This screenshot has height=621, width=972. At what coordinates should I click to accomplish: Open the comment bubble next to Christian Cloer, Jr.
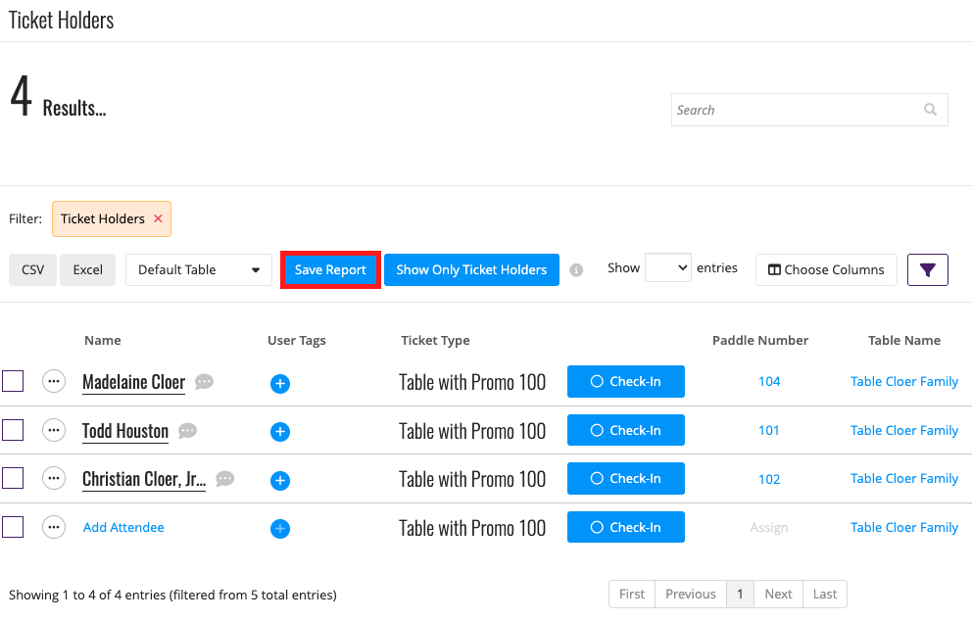pos(225,478)
